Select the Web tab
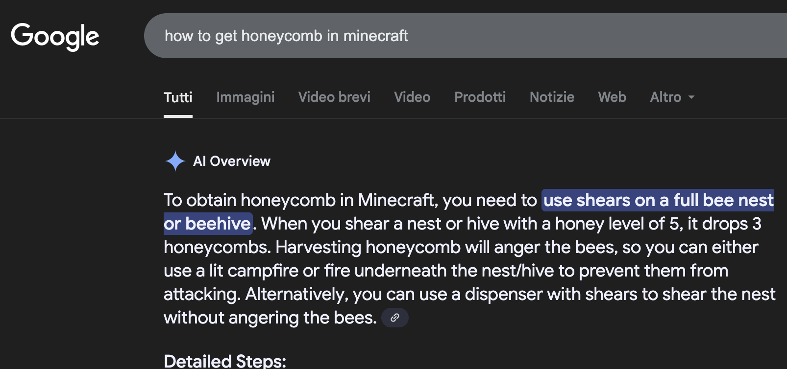787x369 pixels. 612,97
